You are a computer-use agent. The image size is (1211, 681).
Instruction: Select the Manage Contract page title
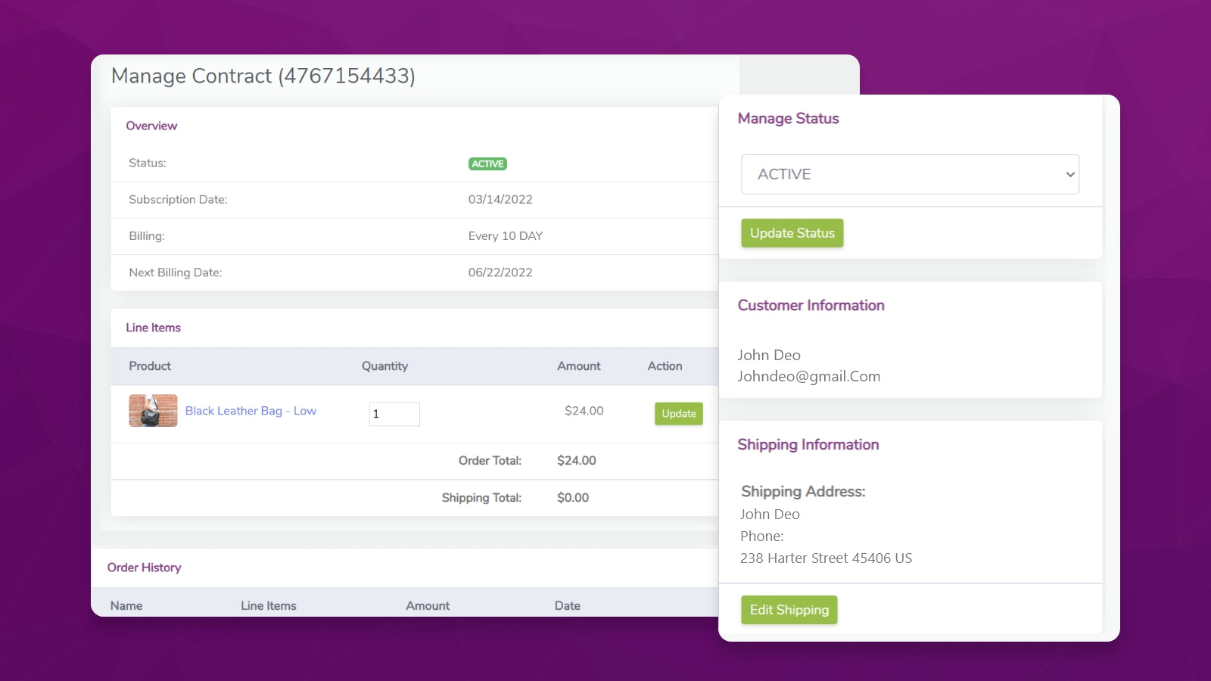(263, 76)
